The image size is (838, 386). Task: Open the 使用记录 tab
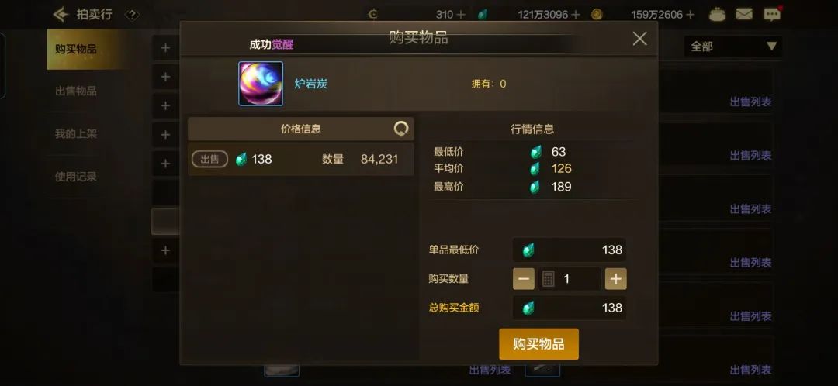76,177
